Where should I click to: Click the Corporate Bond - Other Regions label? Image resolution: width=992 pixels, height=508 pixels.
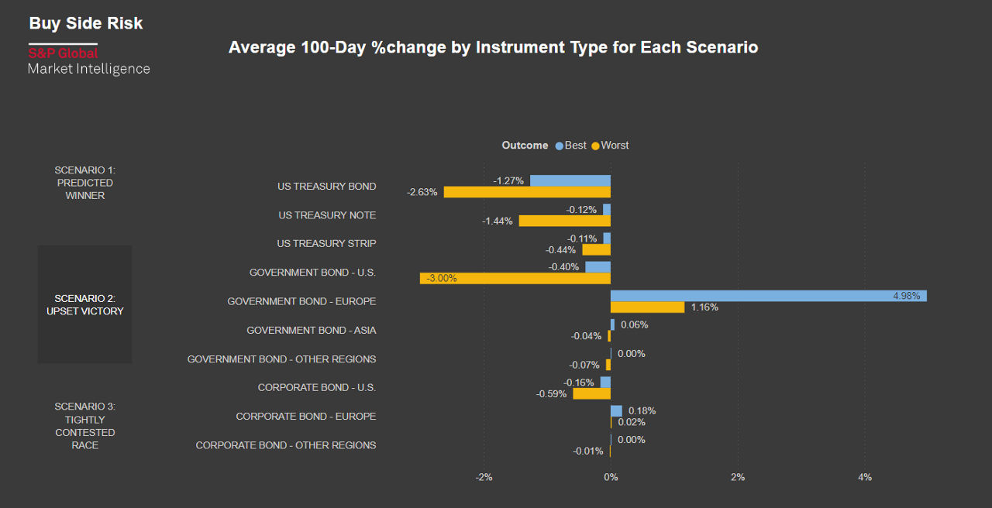coord(286,445)
